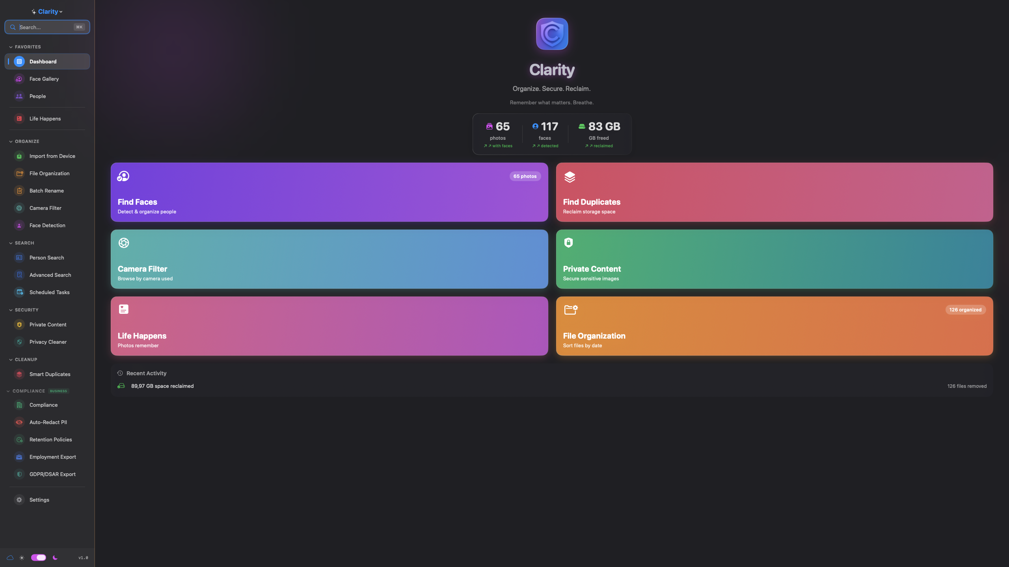Toggle the theme switch at sidebar bottom
Viewport: 1009px width, 567px height.
coord(38,558)
